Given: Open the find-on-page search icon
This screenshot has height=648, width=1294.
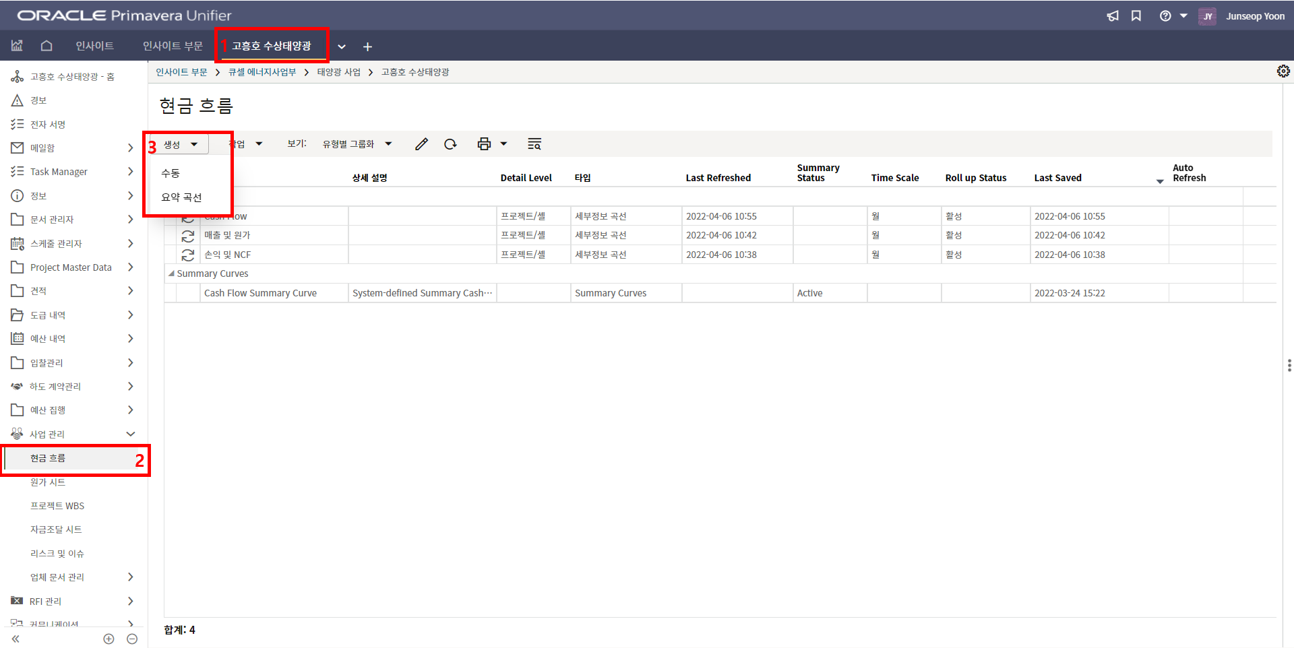Looking at the screenshot, I should coord(534,144).
